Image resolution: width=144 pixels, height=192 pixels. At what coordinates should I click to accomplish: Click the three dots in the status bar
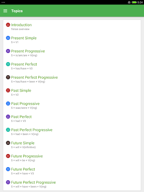[x=3, y=2]
